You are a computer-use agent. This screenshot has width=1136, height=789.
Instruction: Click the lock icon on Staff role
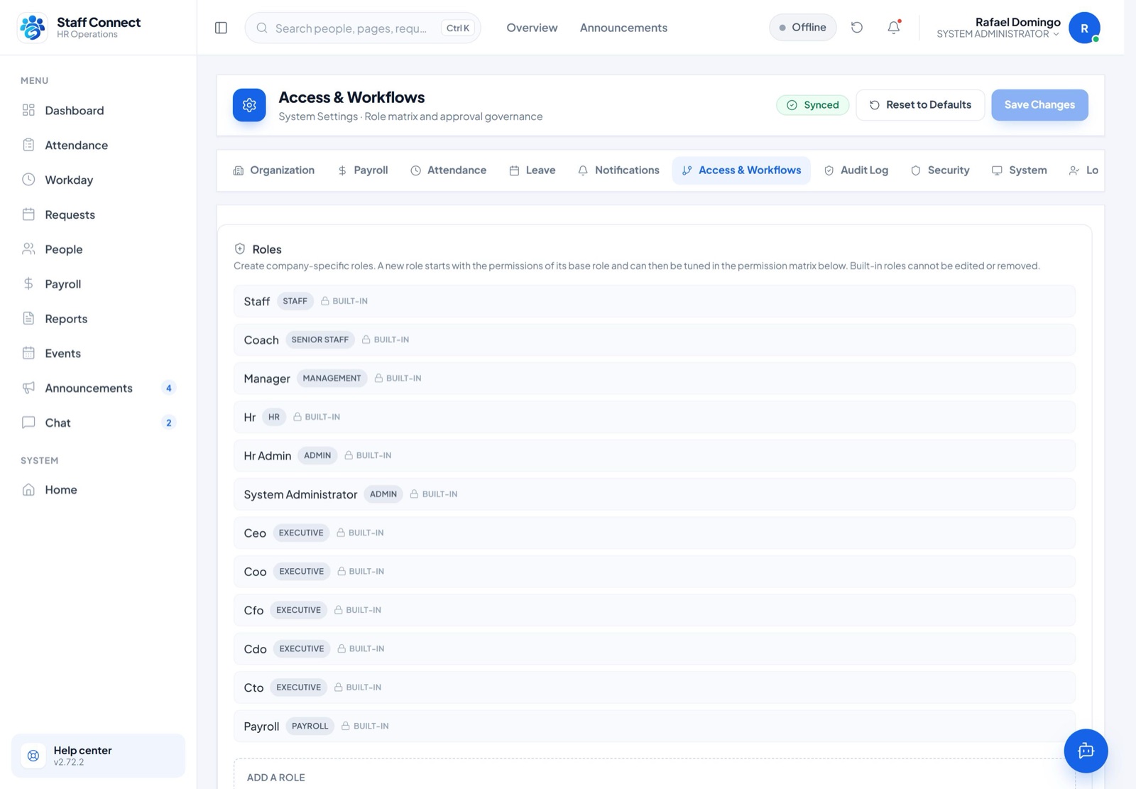[325, 301]
